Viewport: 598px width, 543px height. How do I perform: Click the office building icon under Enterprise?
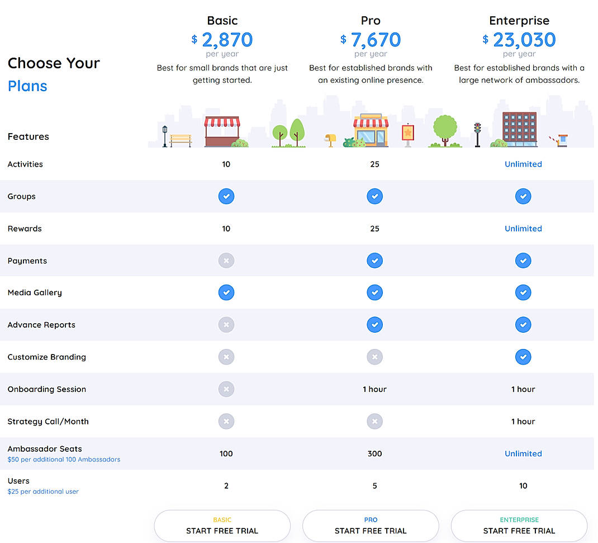(x=519, y=126)
